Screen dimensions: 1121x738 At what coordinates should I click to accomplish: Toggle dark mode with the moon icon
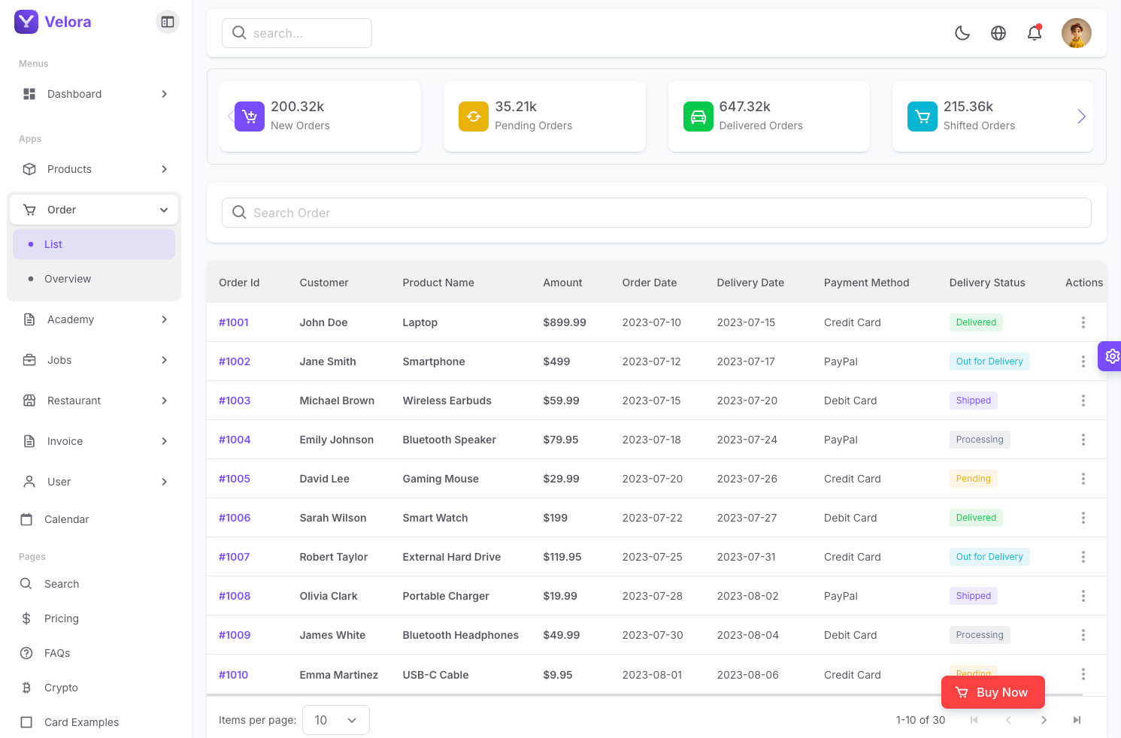pos(962,33)
